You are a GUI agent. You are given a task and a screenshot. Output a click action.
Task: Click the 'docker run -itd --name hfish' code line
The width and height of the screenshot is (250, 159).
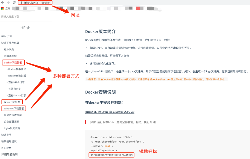pos(112,137)
